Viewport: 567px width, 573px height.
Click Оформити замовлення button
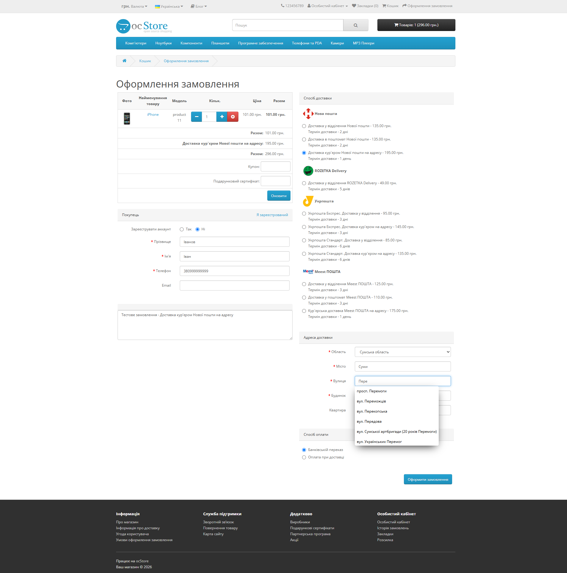pyautogui.click(x=428, y=480)
